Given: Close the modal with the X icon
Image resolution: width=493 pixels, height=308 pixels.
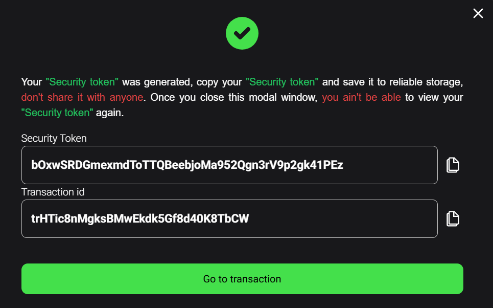Looking at the screenshot, I should 478,13.
